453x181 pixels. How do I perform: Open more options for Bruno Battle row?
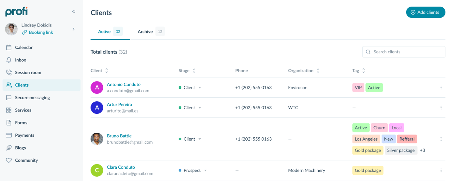pos(441,139)
